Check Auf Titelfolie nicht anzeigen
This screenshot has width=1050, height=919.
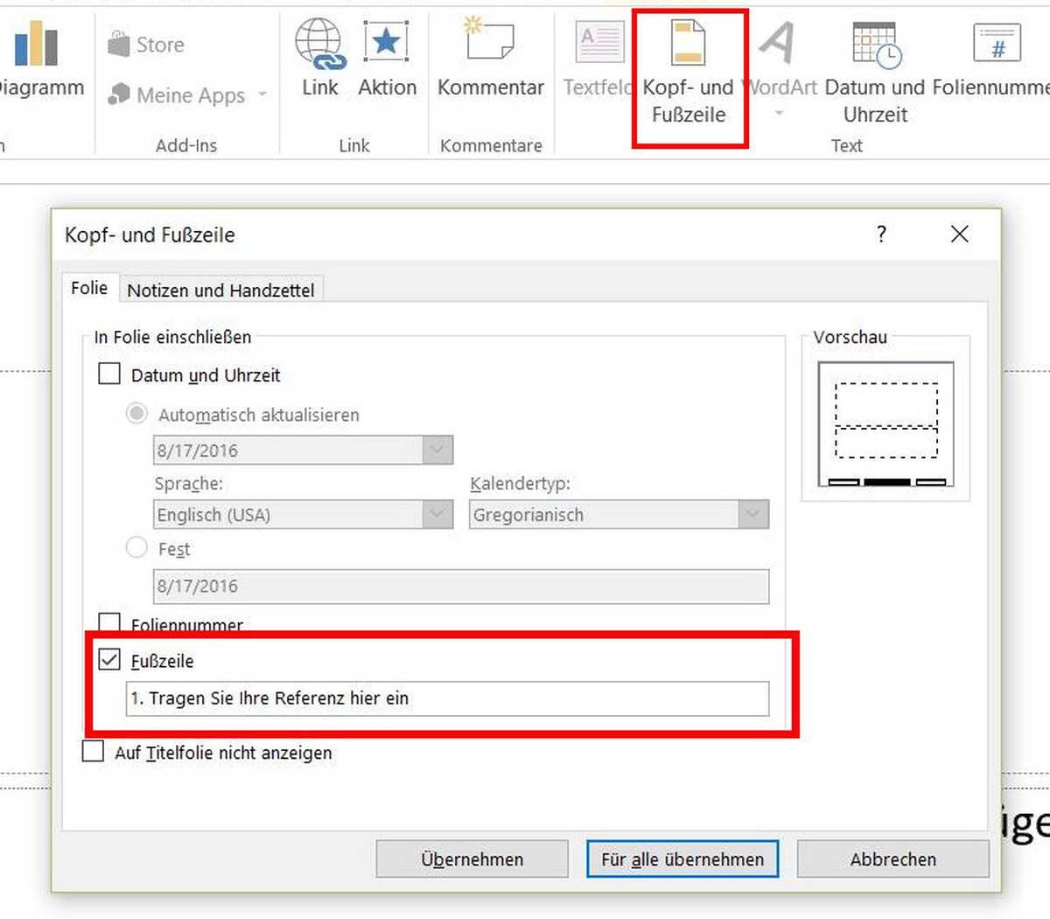point(93,752)
